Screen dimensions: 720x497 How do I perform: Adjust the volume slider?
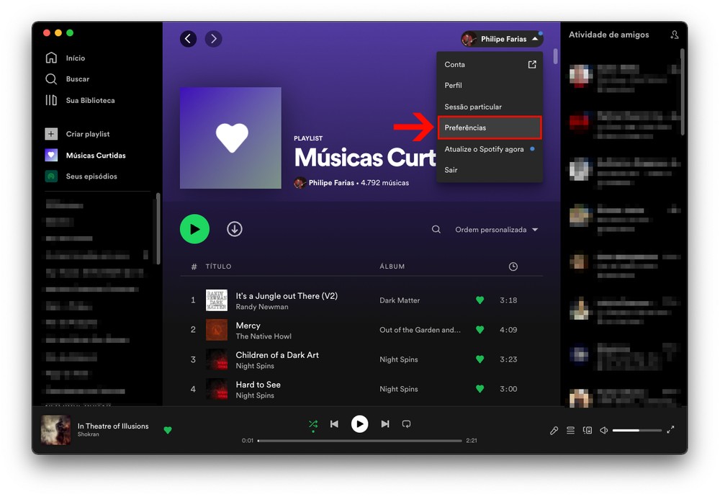click(636, 430)
